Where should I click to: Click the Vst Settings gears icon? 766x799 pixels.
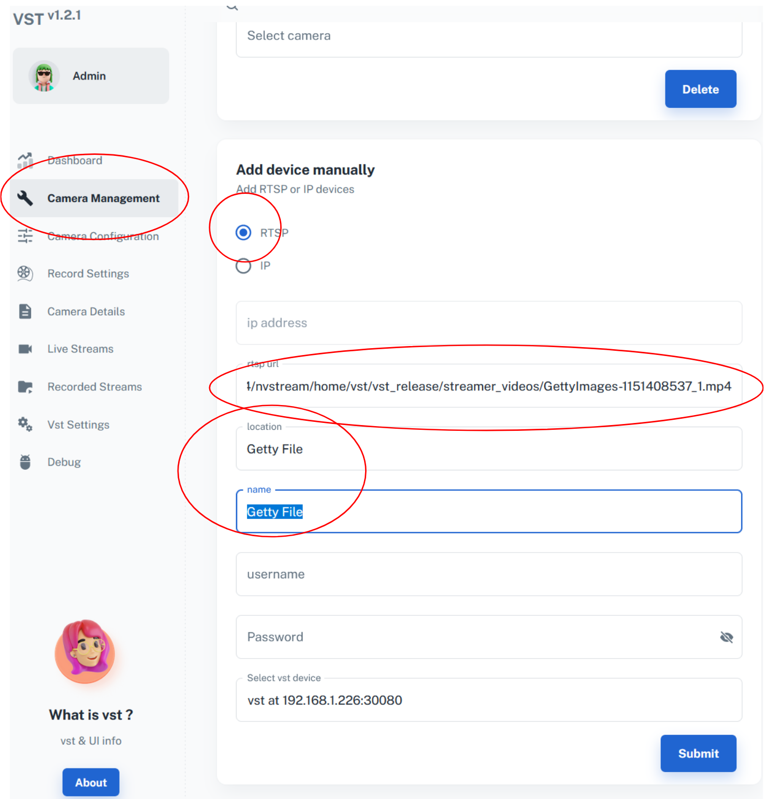click(x=25, y=425)
